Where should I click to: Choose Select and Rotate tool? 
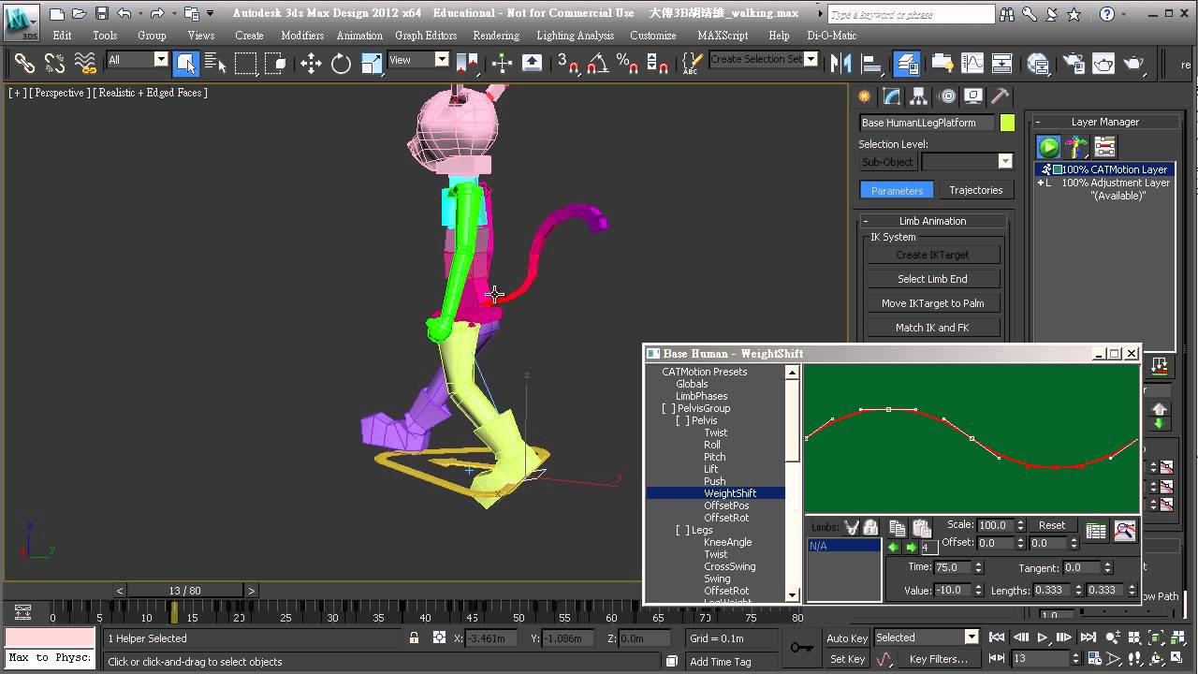[341, 64]
